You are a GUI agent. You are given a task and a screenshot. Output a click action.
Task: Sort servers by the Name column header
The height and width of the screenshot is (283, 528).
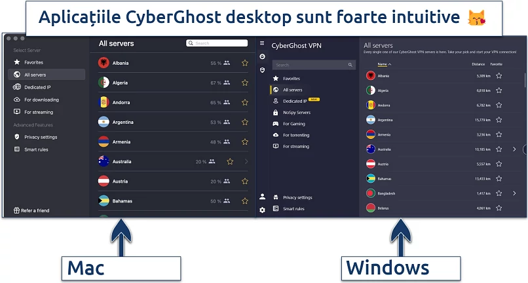[385, 64]
